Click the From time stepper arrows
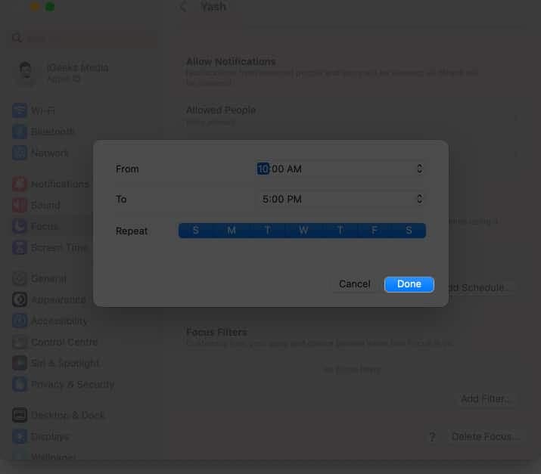 [419, 169]
